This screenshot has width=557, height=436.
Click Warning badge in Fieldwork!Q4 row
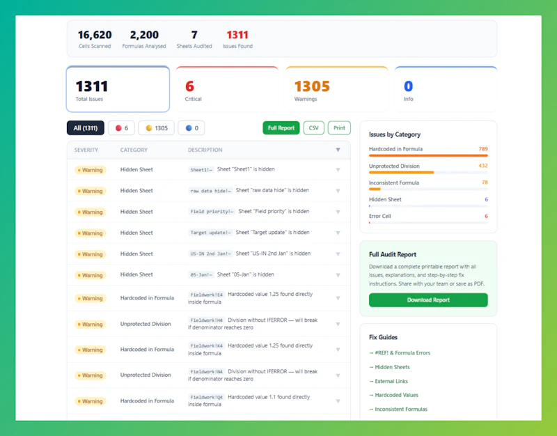91,401
